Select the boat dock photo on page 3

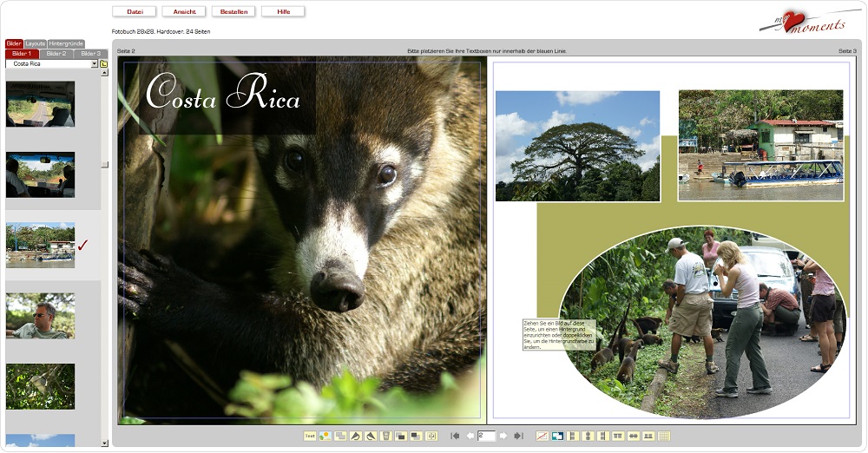pos(761,145)
